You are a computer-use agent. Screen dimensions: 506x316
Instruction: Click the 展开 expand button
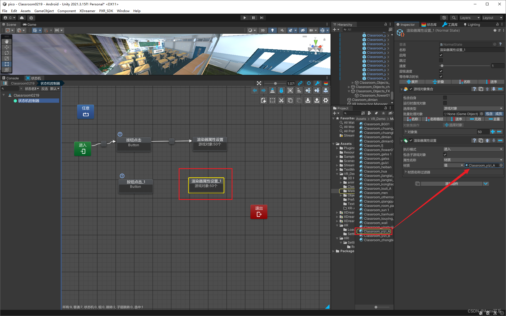(412, 82)
